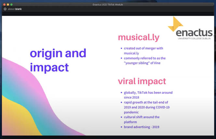The width and height of the screenshot is (216, 139).
Task: Click the 'origin and impact' slide title
Action: [58, 60]
